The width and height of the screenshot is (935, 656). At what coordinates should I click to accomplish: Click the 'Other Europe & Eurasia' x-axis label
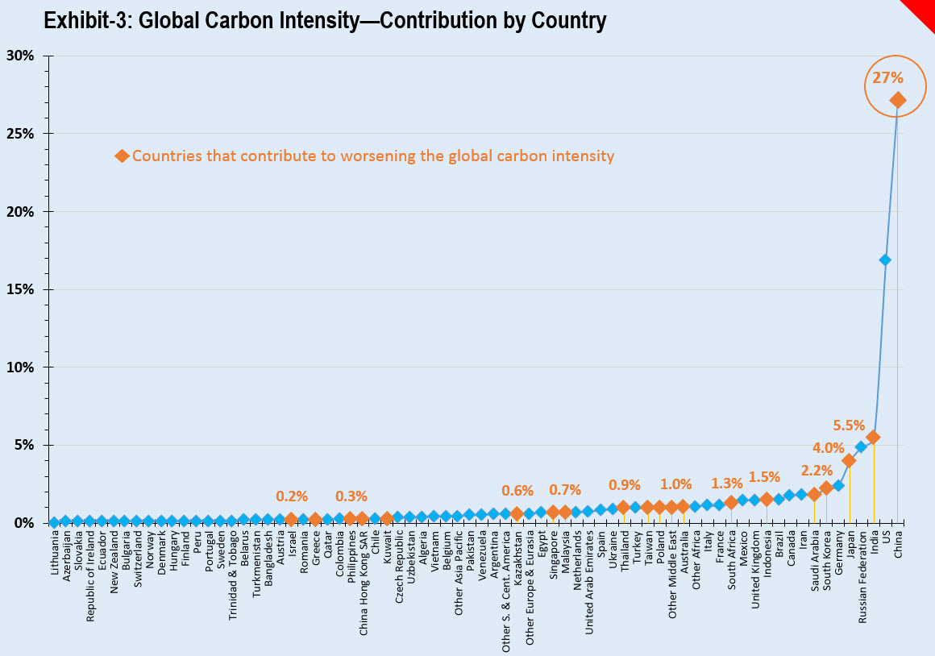coord(530,587)
